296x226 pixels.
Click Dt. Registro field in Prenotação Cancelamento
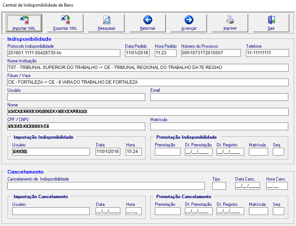tap(230, 211)
